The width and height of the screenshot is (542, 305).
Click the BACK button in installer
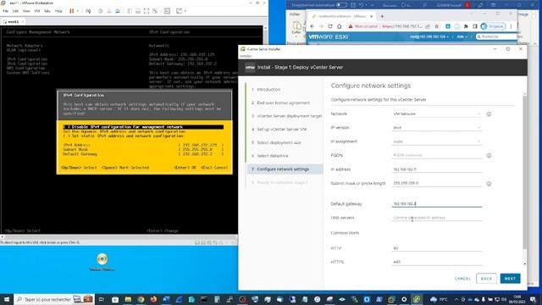click(x=486, y=279)
